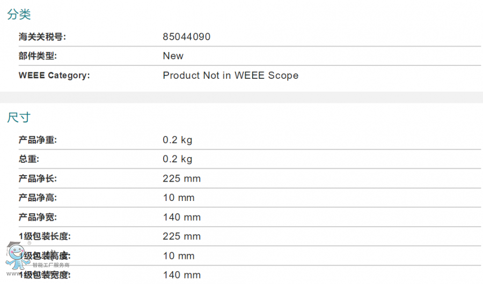Click the WEEE Category label

[x=54, y=76]
